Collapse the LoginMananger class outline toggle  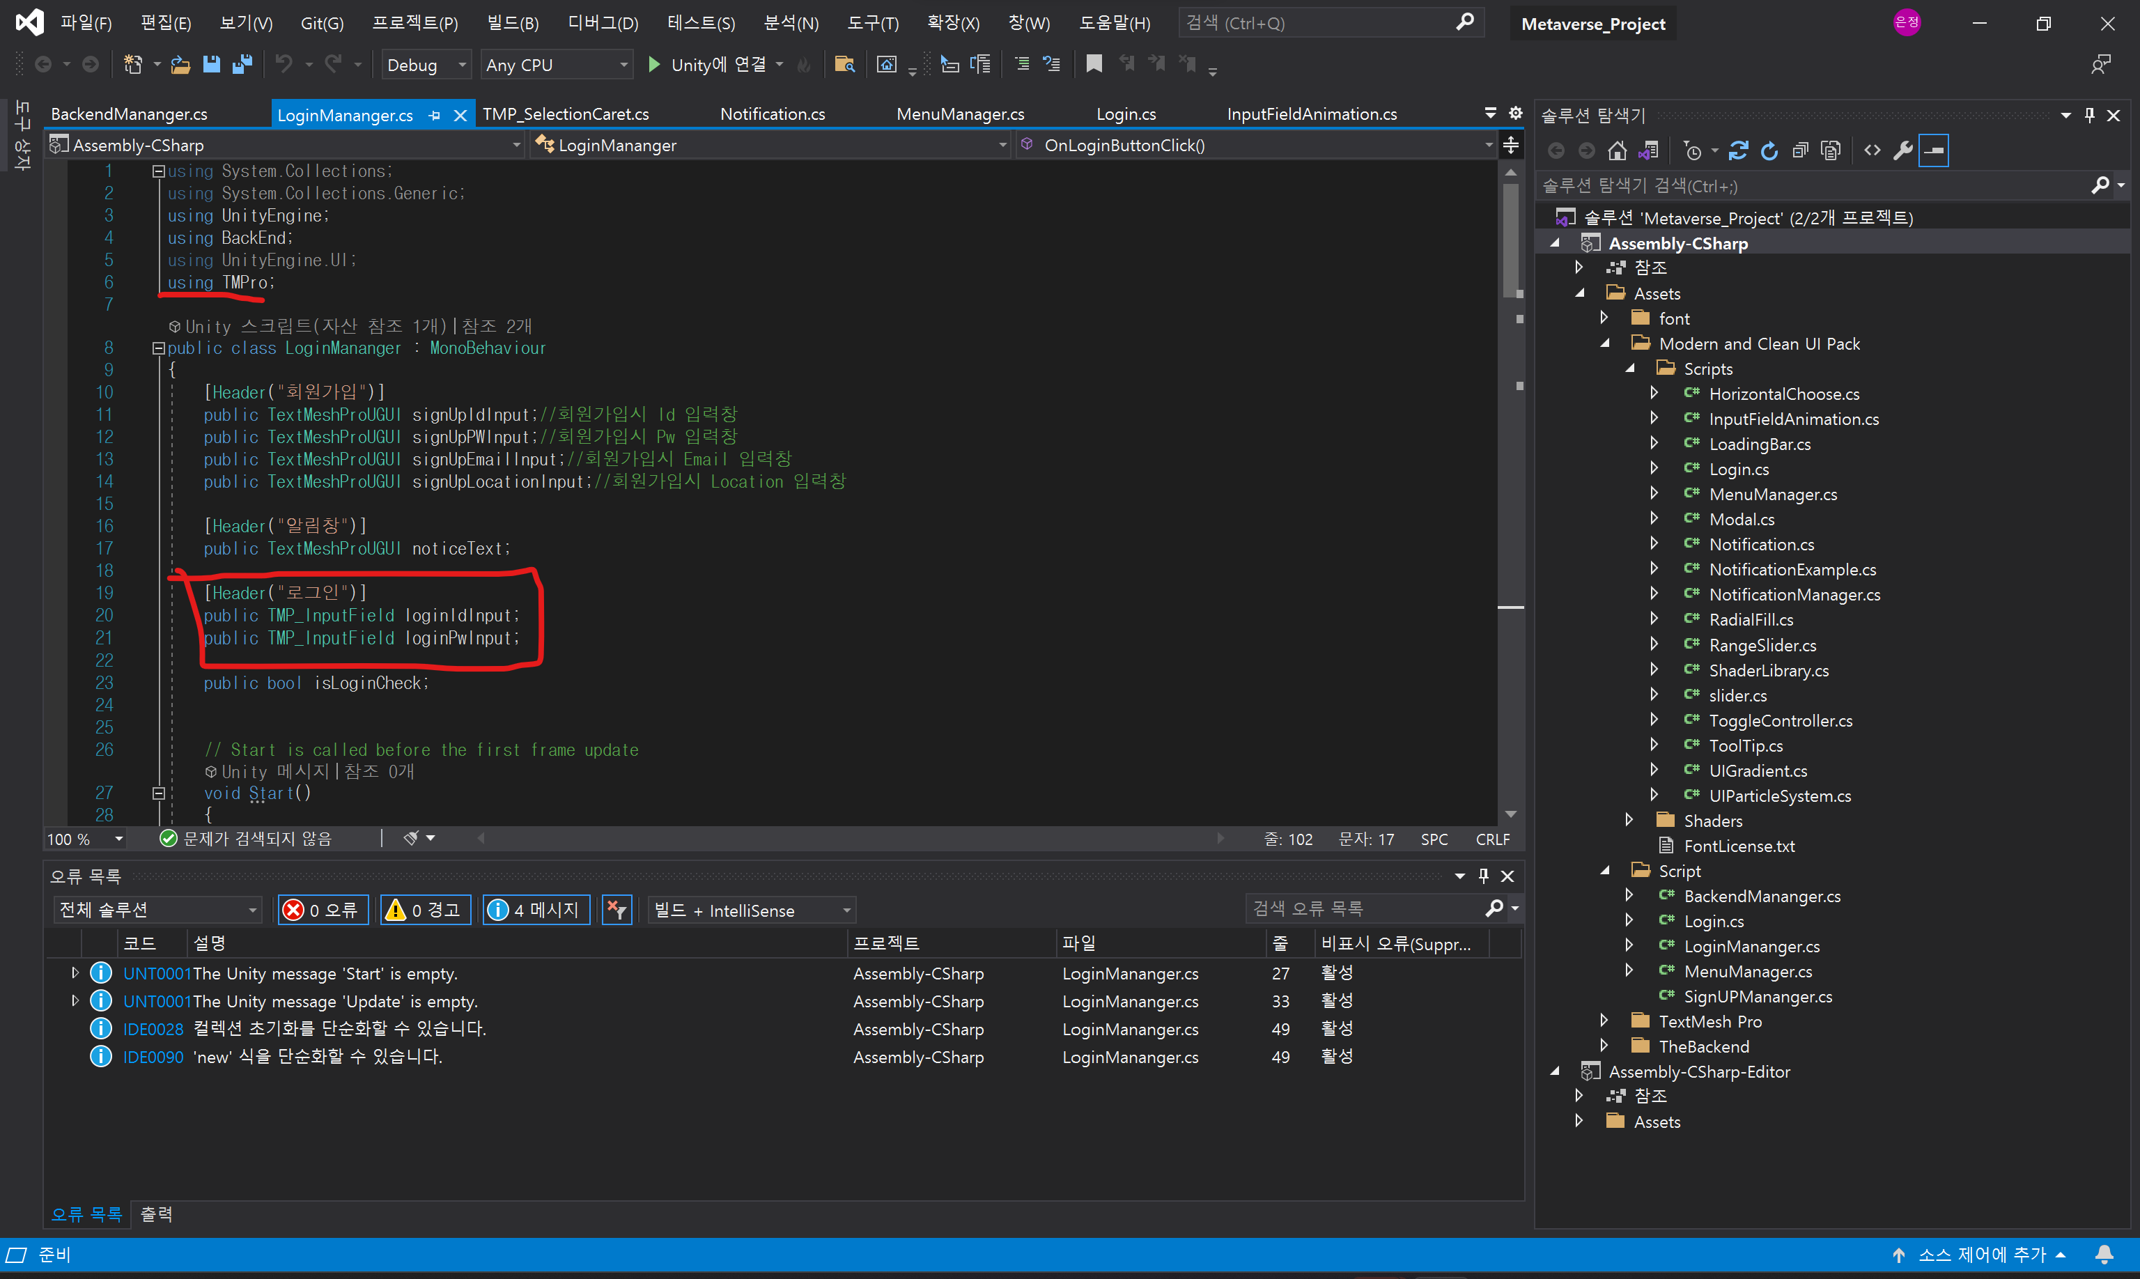[x=159, y=348]
